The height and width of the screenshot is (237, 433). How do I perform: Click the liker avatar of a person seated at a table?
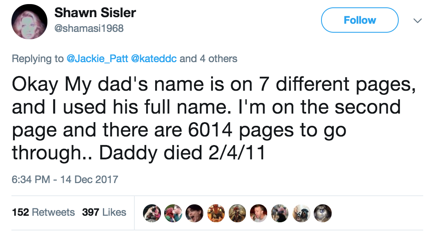(216, 212)
